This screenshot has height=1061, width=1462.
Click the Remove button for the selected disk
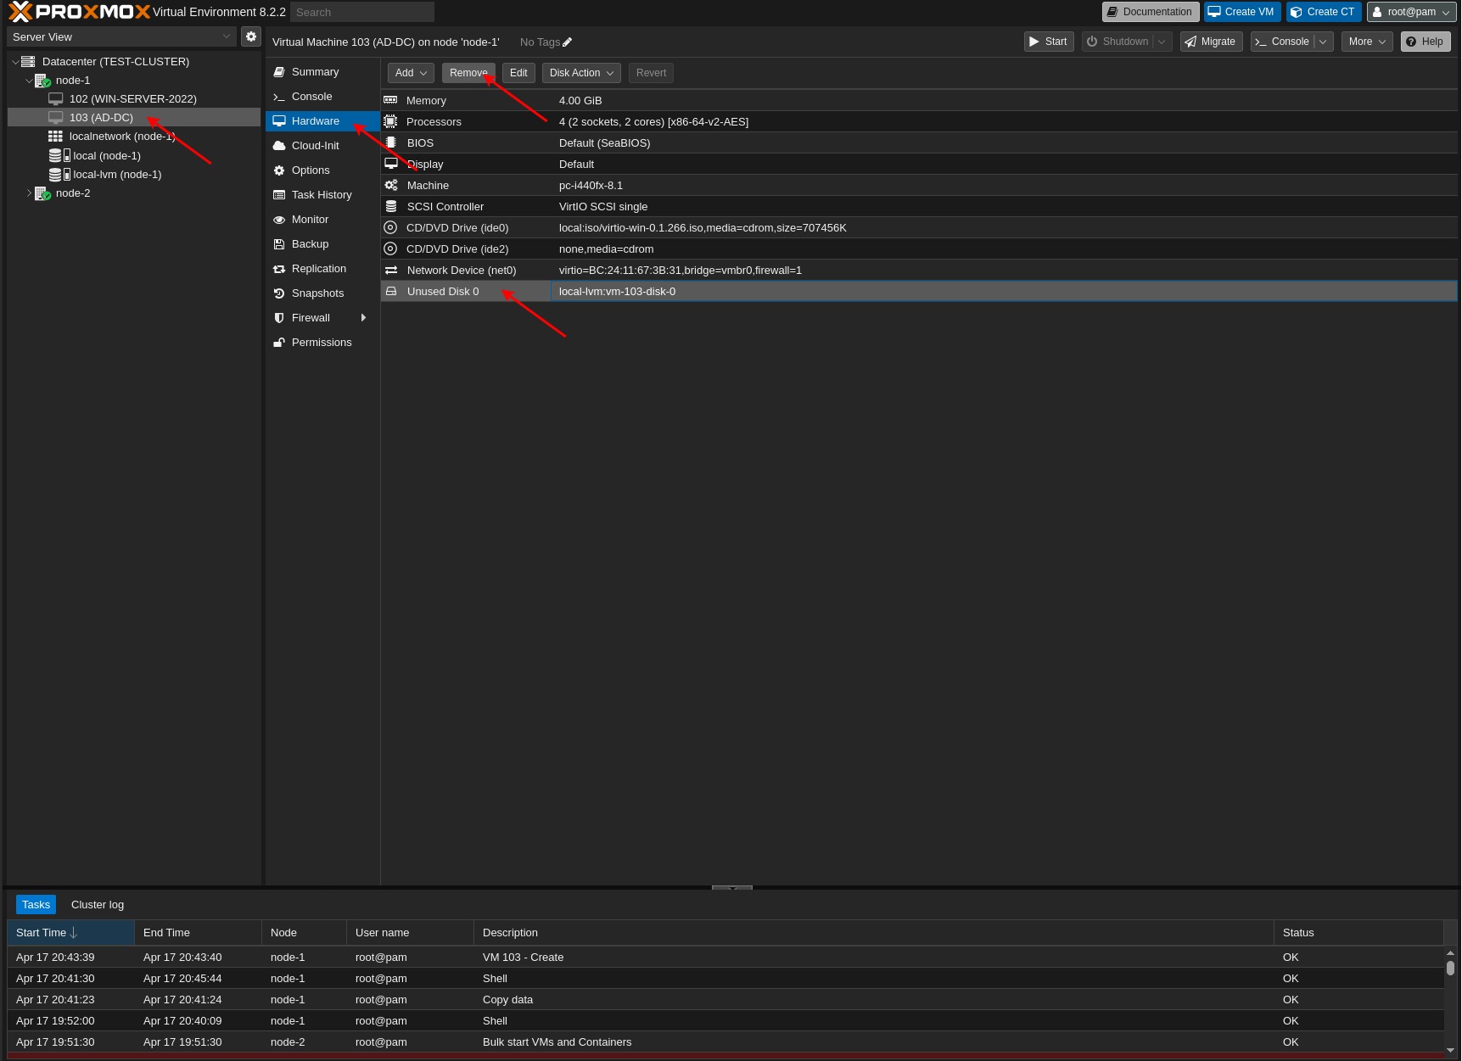coord(468,73)
